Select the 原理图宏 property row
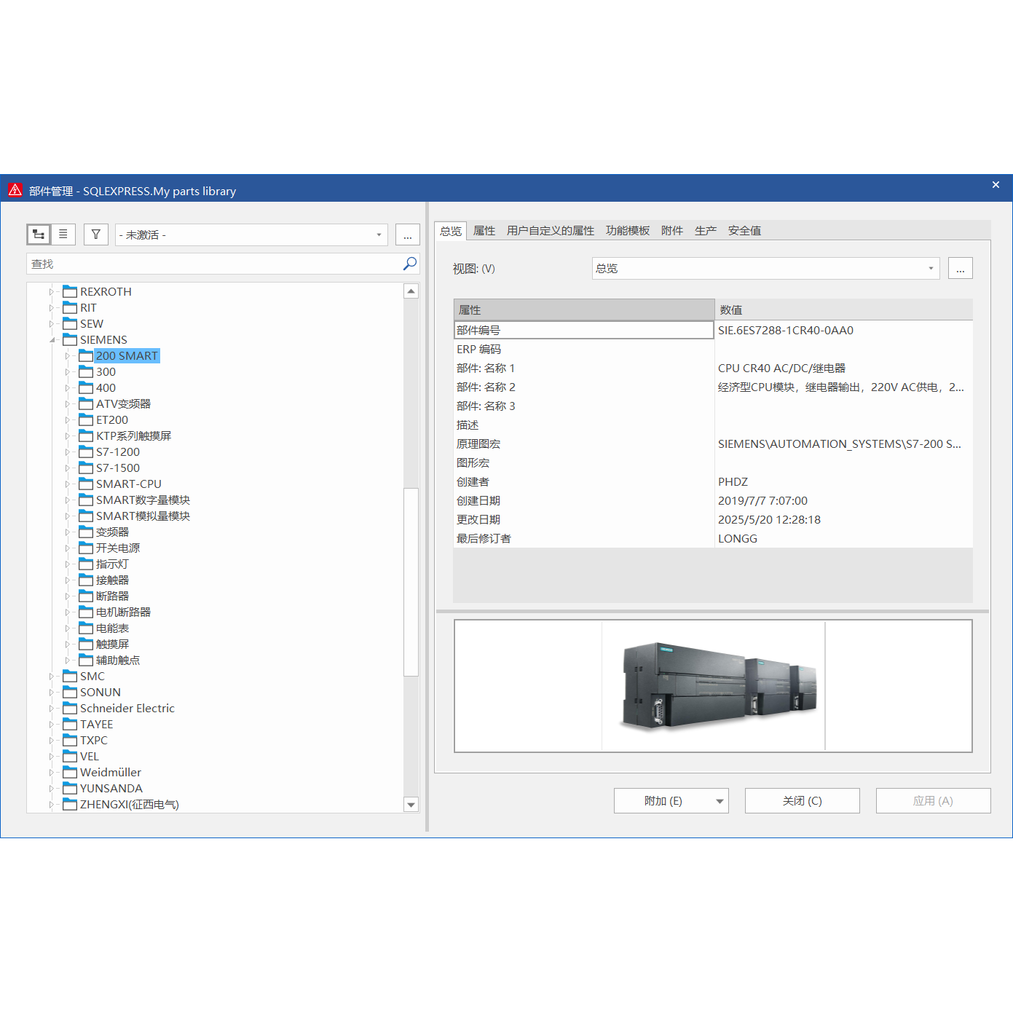 pos(713,444)
